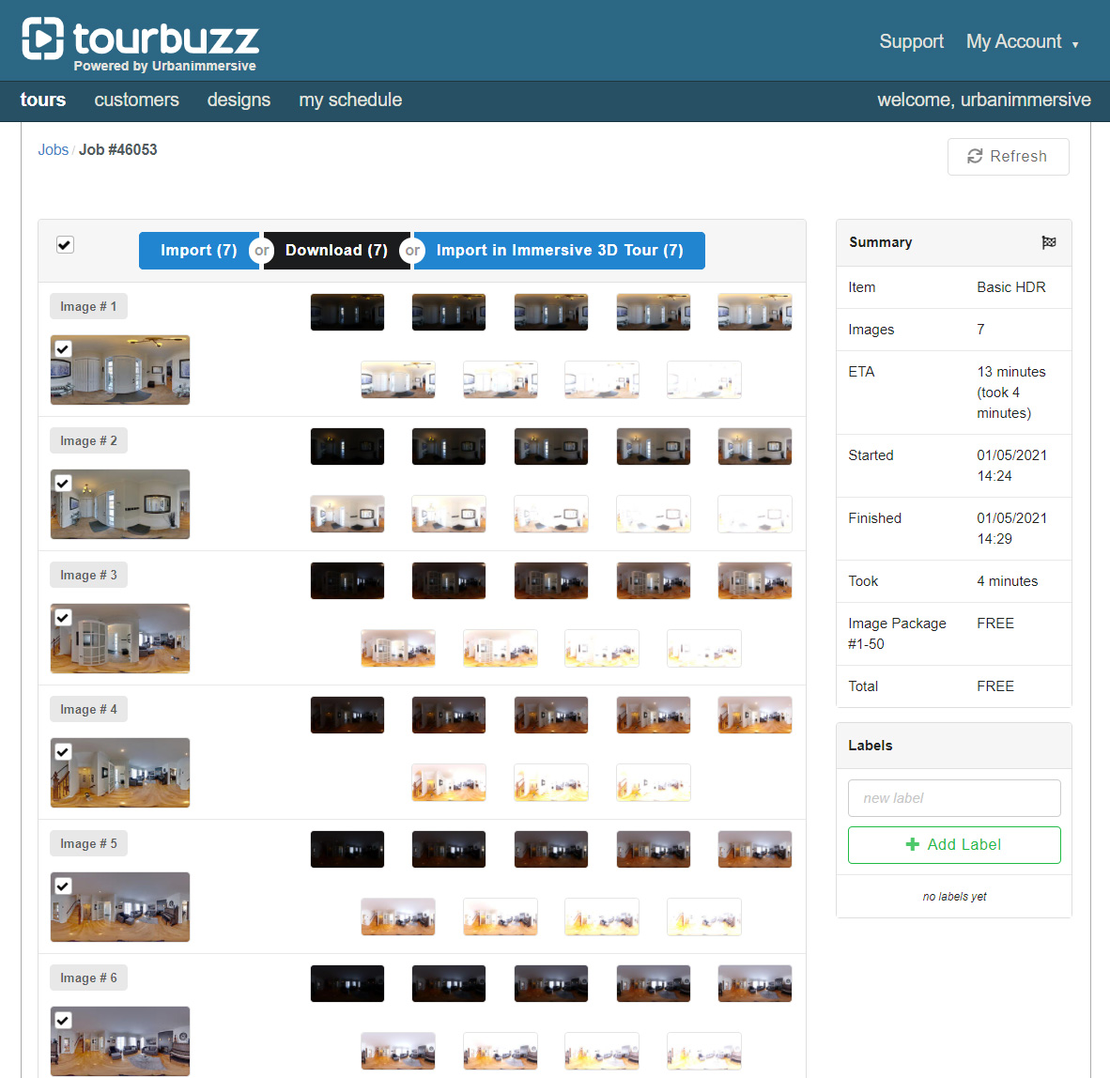Click Import in Immersive 3D Tour (7)
1110x1078 pixels.
point(560,251)
